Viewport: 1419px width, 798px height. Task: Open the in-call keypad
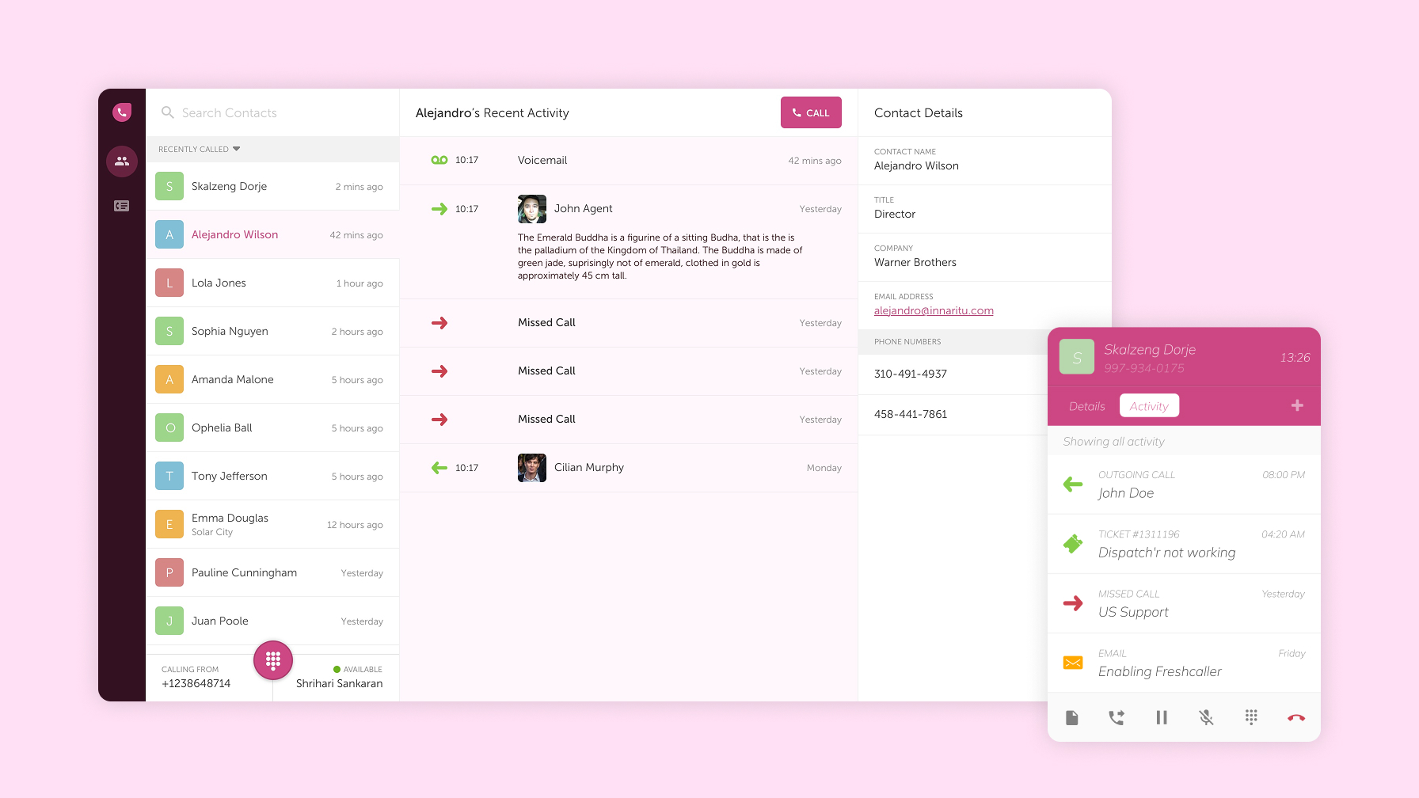click(1251, 717)
